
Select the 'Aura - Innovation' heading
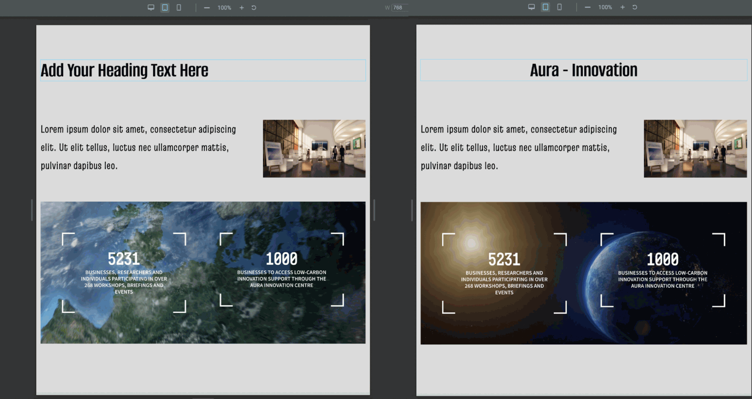click(584, 70)
